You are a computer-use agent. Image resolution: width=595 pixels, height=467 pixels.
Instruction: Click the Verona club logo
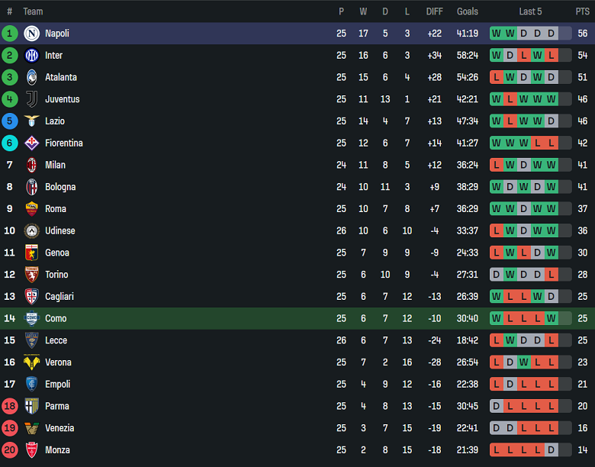[31, 362]
